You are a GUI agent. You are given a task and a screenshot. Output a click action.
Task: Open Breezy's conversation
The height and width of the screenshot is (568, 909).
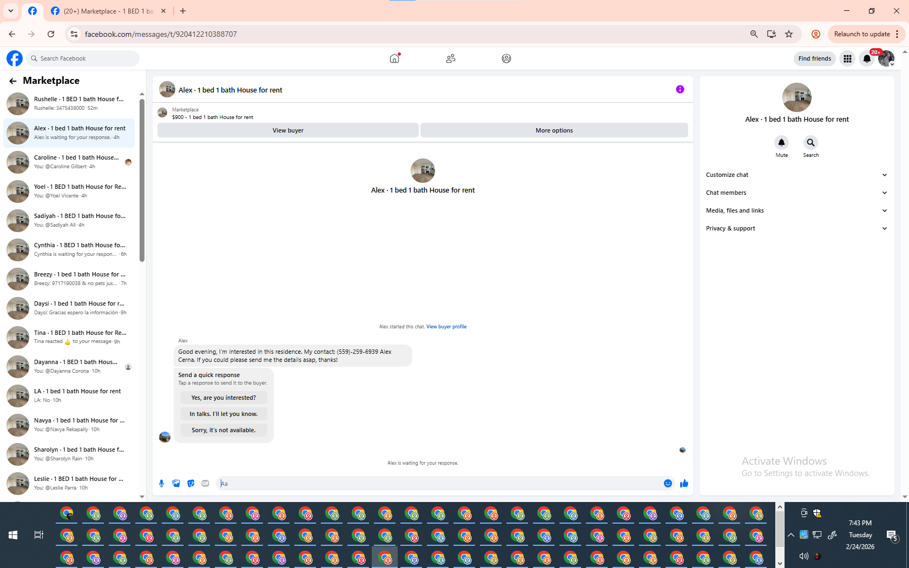coord(69,279)
